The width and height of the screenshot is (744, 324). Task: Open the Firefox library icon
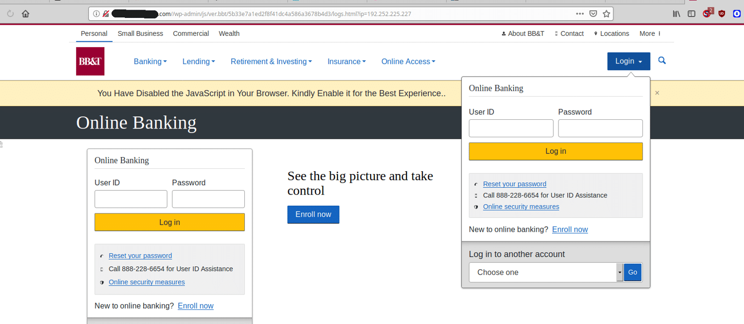coord(676,14)
